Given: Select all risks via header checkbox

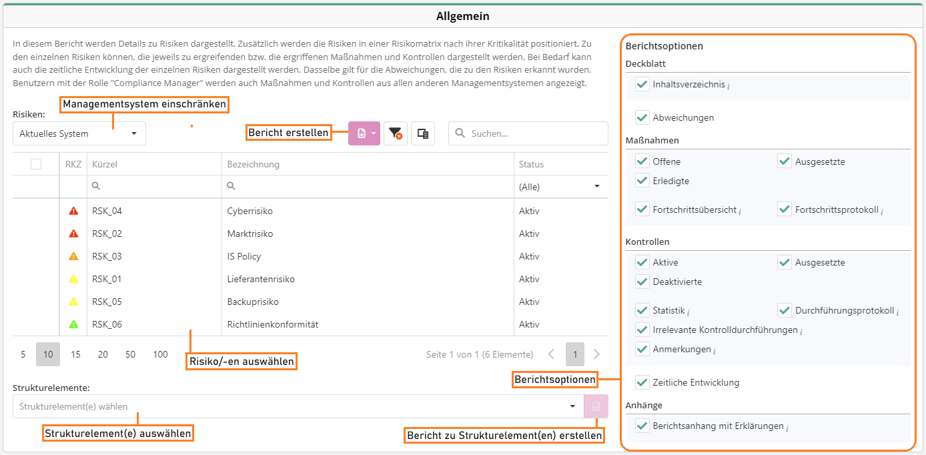Looking at the screenshot, I should pos(36,164).
